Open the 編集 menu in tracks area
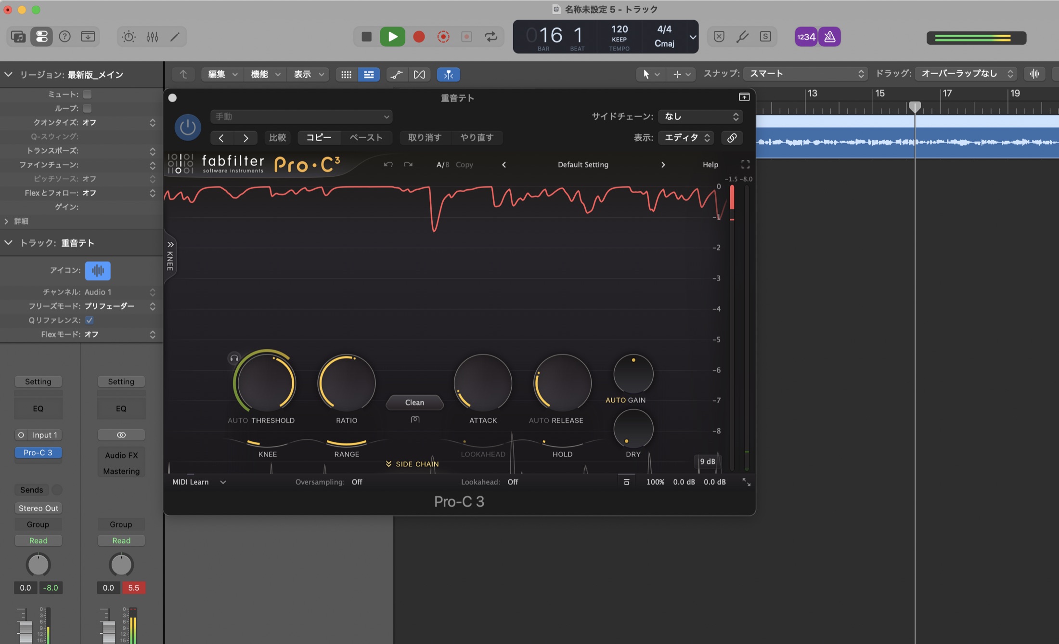The image size is (1059, 644). pos(222,74)
